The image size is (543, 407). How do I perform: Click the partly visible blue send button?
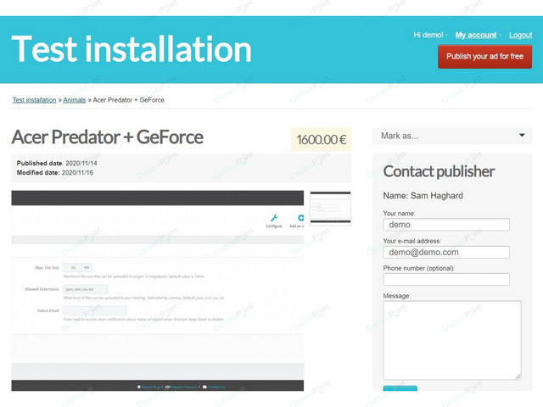pos(400,388)
